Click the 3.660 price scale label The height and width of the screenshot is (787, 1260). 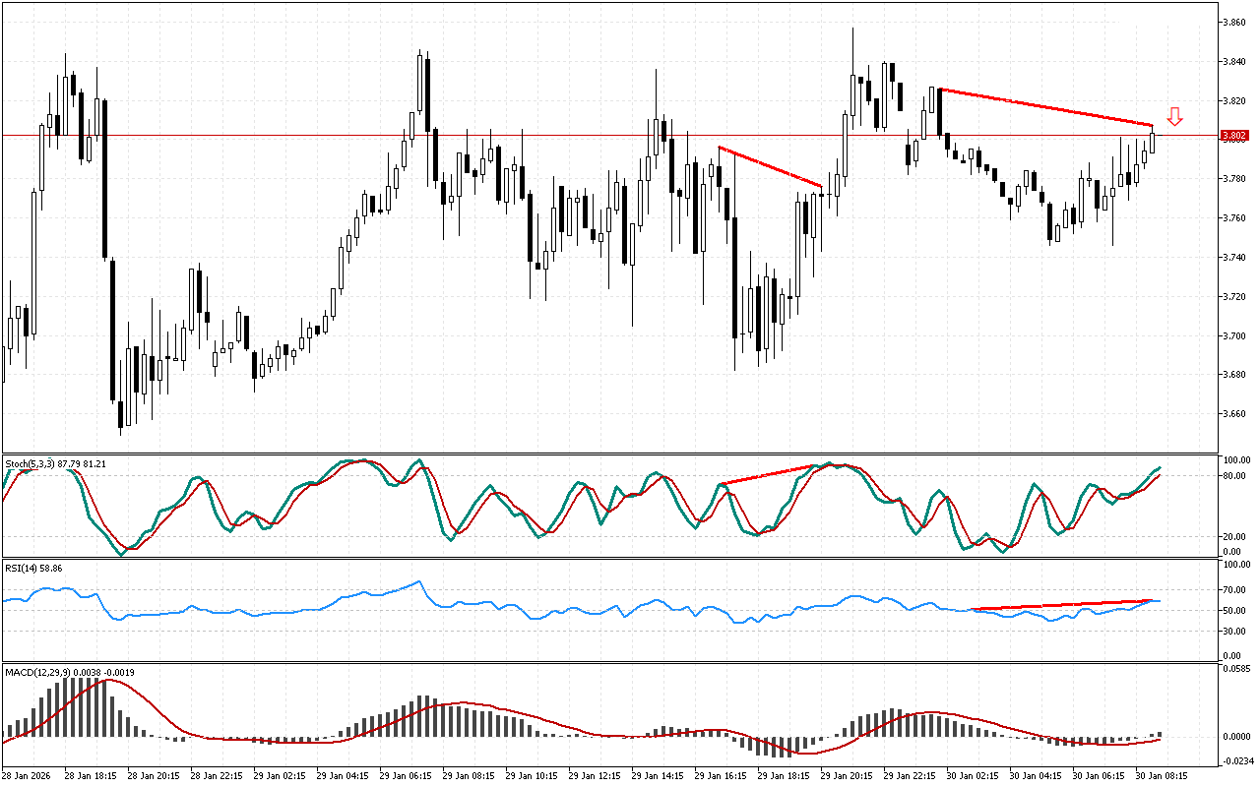(1234, 414)
